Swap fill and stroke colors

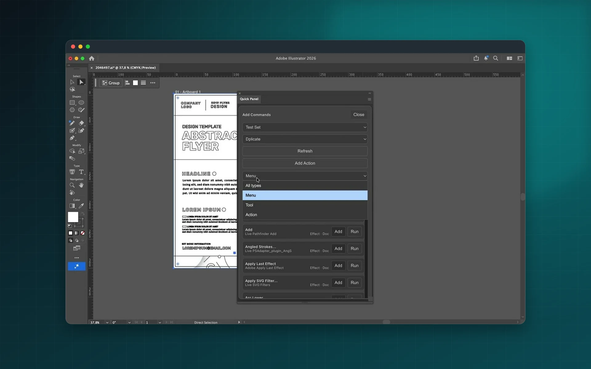coord(82,214)
